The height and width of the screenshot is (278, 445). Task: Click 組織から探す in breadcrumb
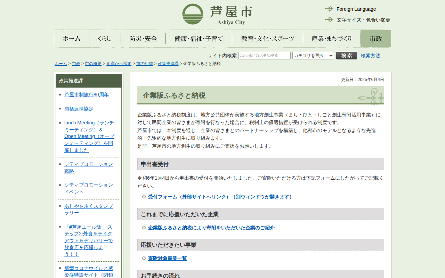pos(119,64)
